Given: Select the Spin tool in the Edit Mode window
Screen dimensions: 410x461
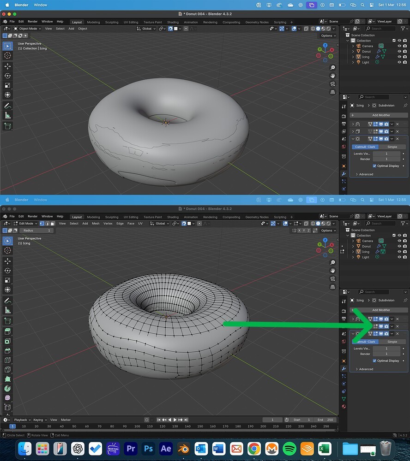Looking at the screenshot, I should coord(8,388).
